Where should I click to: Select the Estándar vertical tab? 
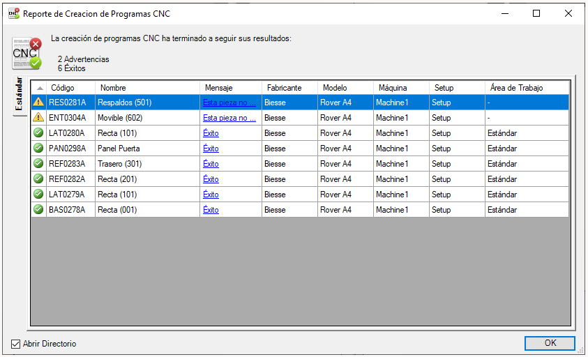click(20, 94)
